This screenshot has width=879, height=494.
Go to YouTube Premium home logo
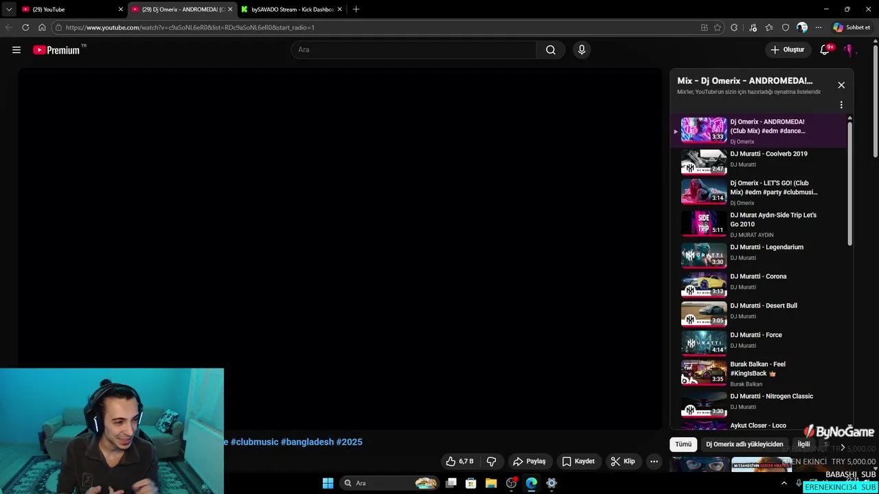click(x=57, y=49)
